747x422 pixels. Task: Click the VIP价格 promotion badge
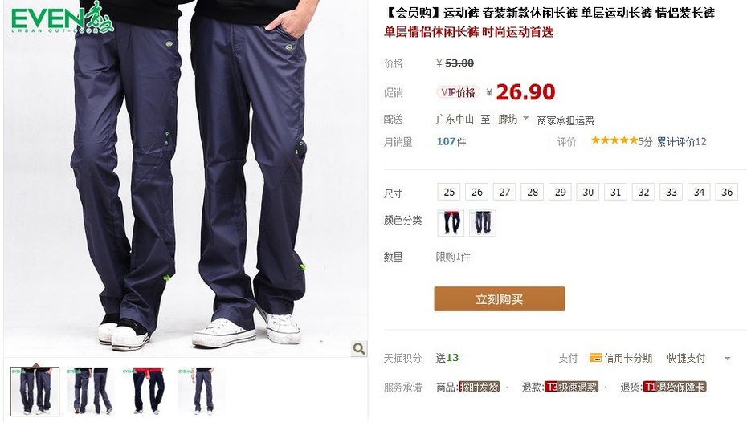458,92
